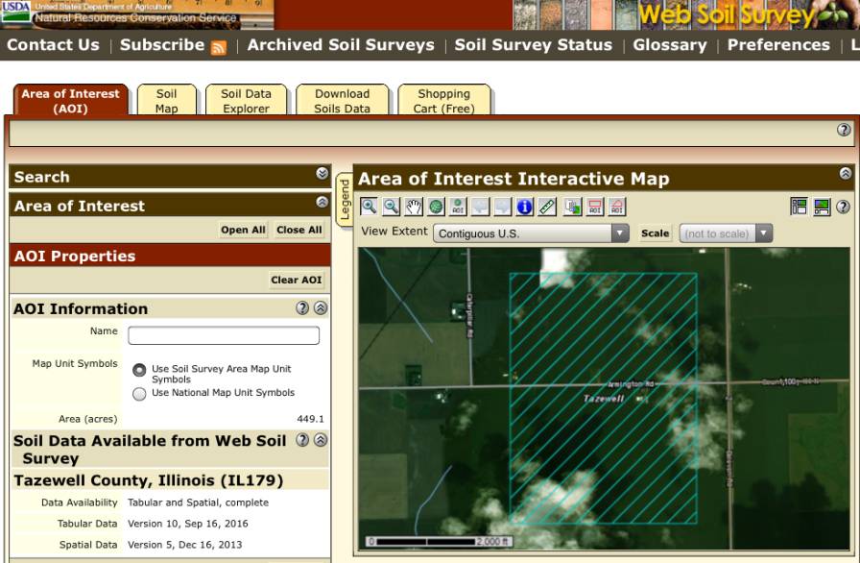Open the Soil Data Explorer tab
Image resolution: width=860 pixels, height=563 pixels.
click(247, 100)
